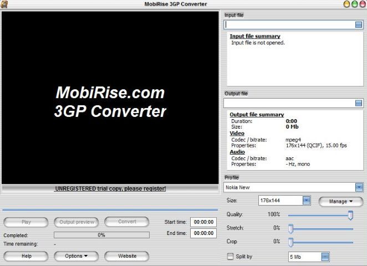
Task: Click the app icon in title bar
Action: (5, 4)
